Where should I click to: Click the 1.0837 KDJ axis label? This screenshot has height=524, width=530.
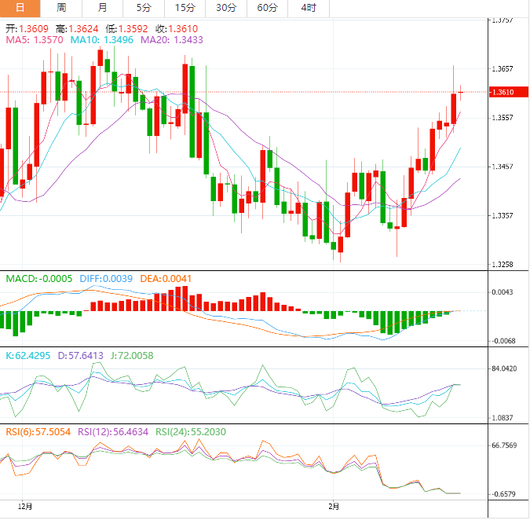pyautogui.click(x=503, y=417)
